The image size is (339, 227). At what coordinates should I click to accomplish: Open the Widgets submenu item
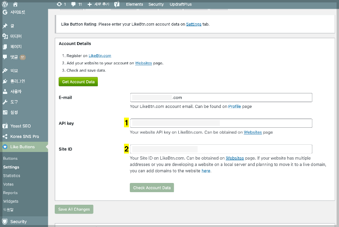pos(11,201)
